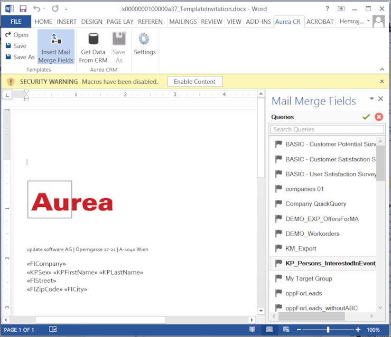Click the Search Queries input field

tap(327, 129)
